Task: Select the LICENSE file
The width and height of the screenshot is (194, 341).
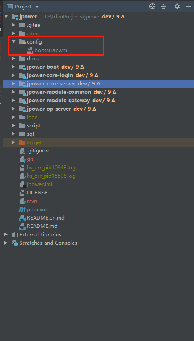Action: point(37,192)
